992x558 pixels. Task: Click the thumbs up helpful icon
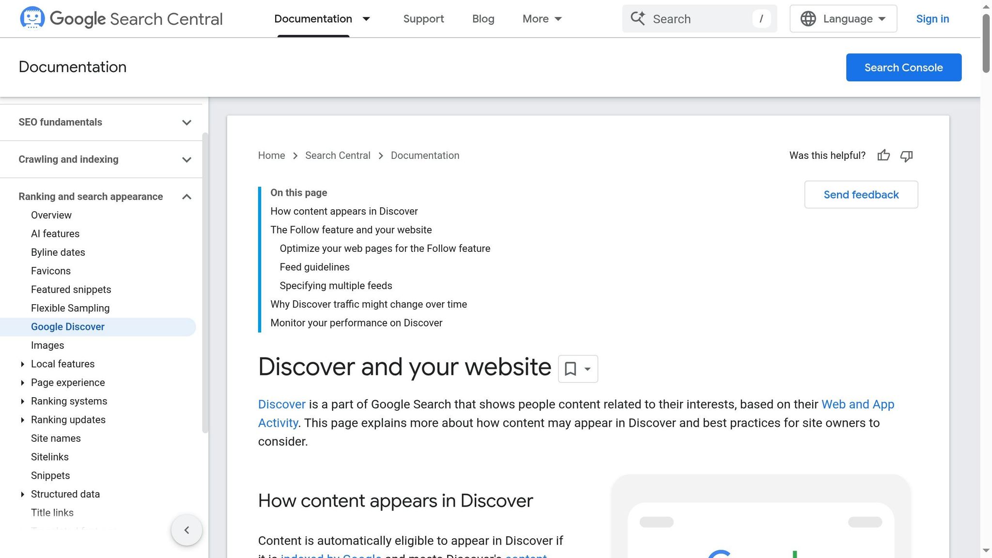click(883, 155)
